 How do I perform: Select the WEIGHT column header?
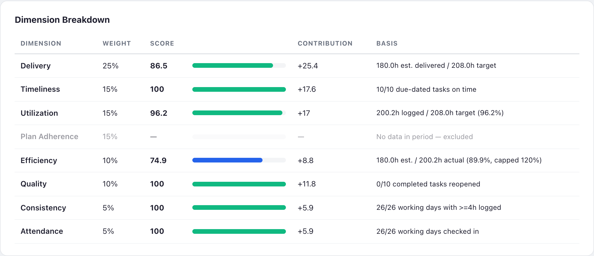pos(117,44)
